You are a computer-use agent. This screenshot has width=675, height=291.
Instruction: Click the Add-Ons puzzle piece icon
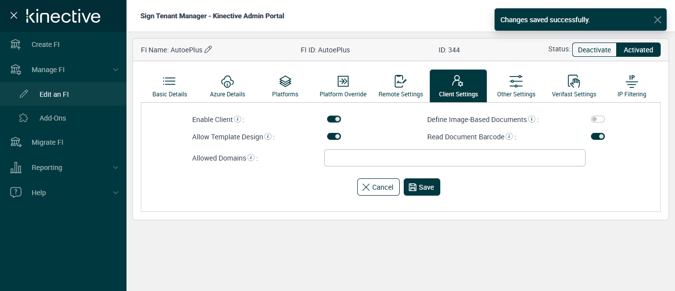[24, 118]
